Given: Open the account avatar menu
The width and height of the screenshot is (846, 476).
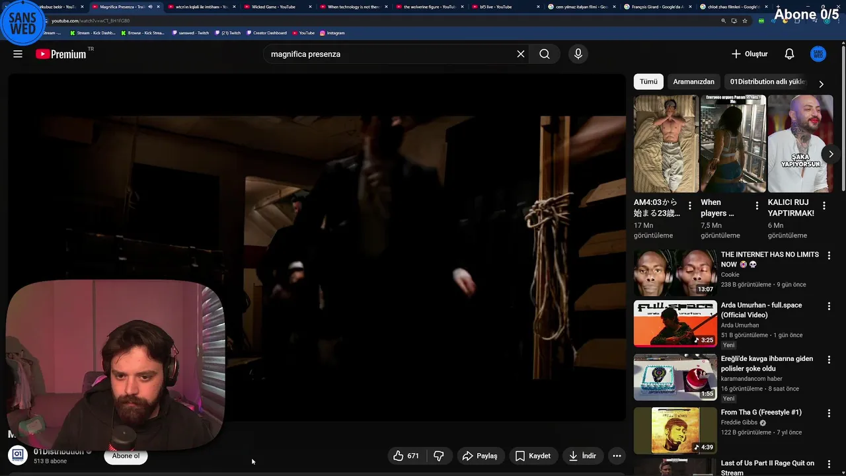Looking at the screenshot, I should coord(818,54).
